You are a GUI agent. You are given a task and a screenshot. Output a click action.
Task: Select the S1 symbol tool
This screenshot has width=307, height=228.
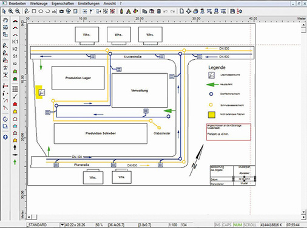point(15,56)
